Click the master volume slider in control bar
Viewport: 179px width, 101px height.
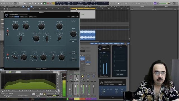165,3
